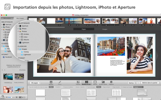Open the 48 pages dropdown
Image resolution: width=161 pixels, height=100 pixels.
coord(35,83)
